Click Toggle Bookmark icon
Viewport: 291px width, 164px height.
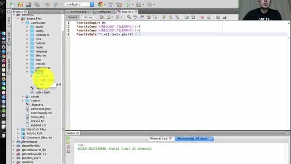[177, 17]
